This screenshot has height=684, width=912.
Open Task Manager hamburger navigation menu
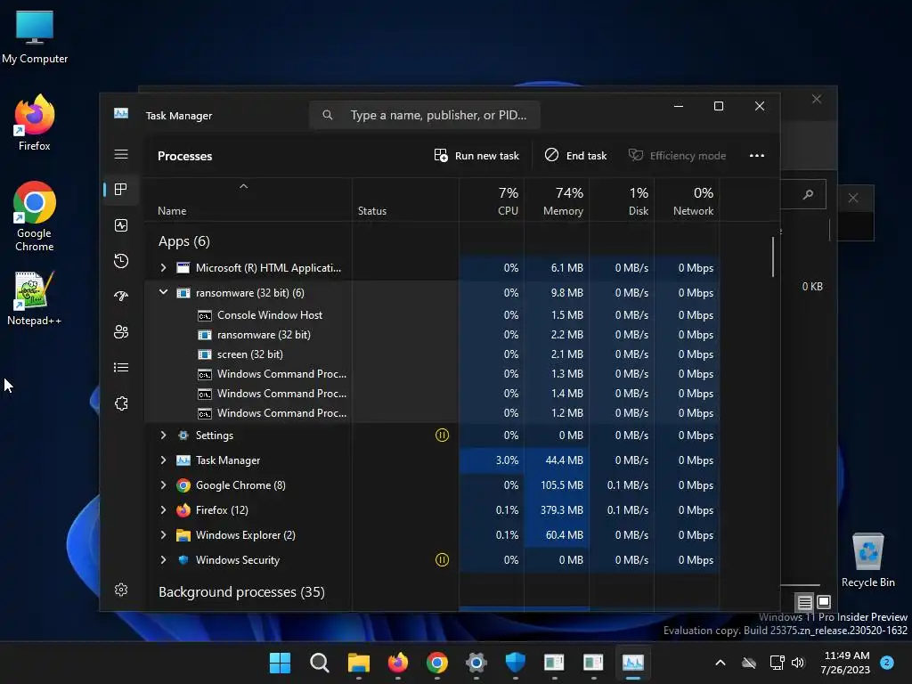click(121, 154)
